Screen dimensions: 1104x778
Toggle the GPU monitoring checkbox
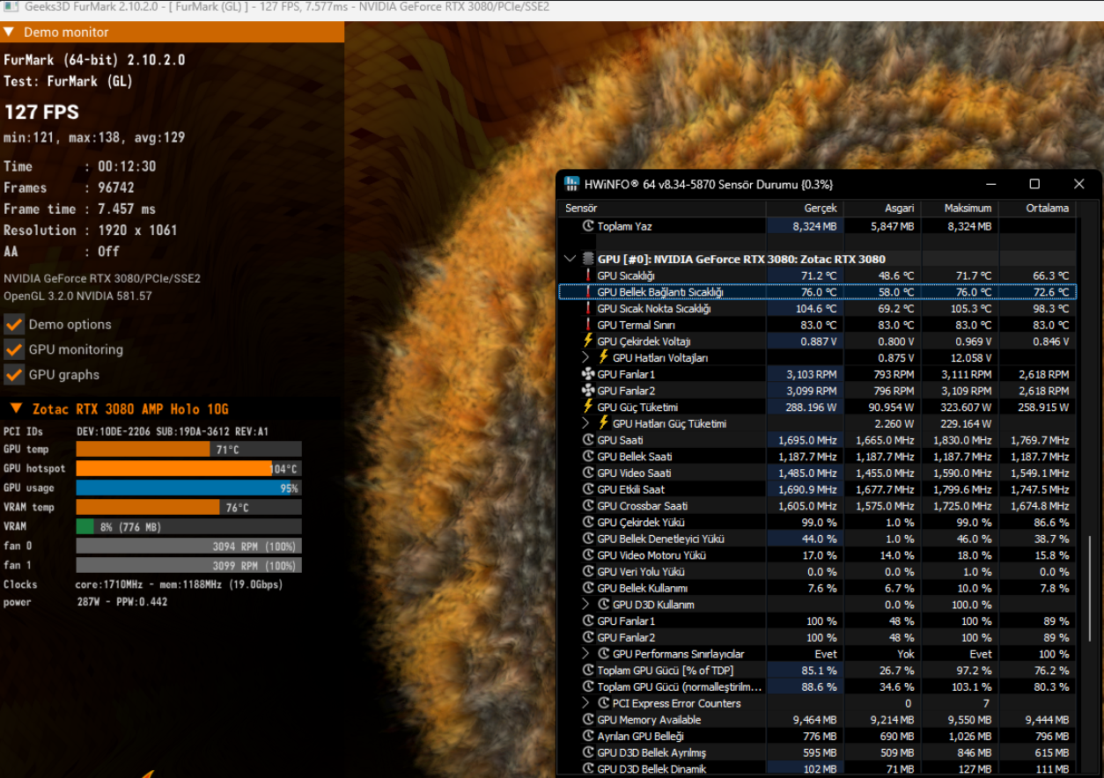pyautogui.click(x=13, y=349)
